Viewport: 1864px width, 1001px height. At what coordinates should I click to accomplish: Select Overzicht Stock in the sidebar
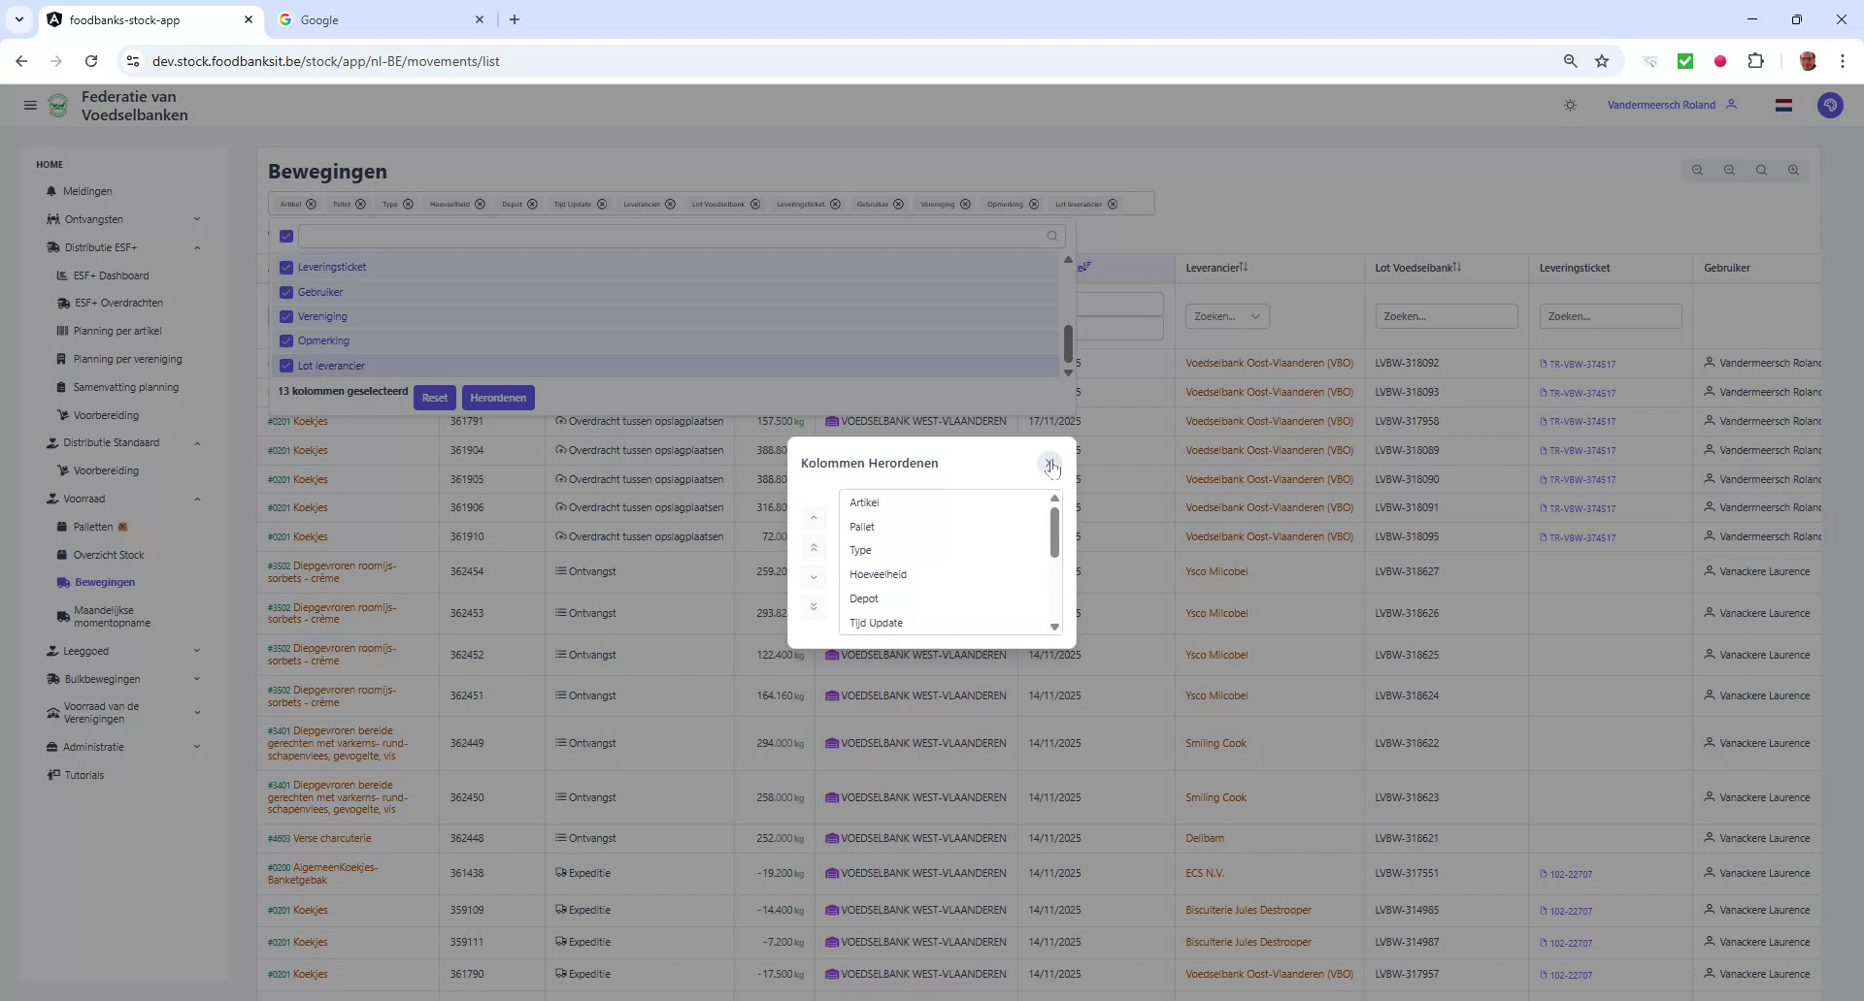(x=107, y=555)
